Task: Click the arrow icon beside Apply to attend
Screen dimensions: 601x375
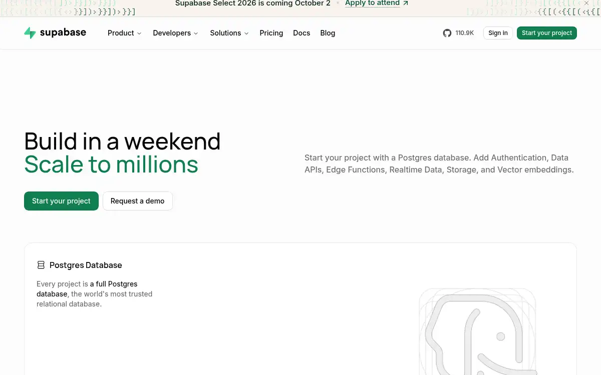Action: tap(406, 3)
